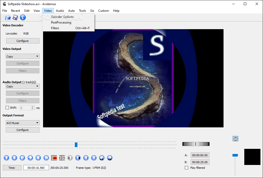Click Configure under Video Output
This screenshot has width=263, height=178.
23,63
